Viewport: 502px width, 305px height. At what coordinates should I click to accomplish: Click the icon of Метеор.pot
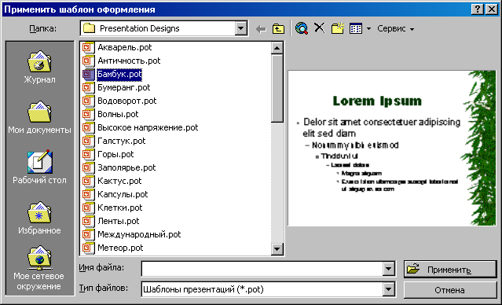click(x=88, y=248)
